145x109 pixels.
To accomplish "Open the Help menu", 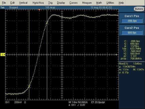I will pos(121,3).
